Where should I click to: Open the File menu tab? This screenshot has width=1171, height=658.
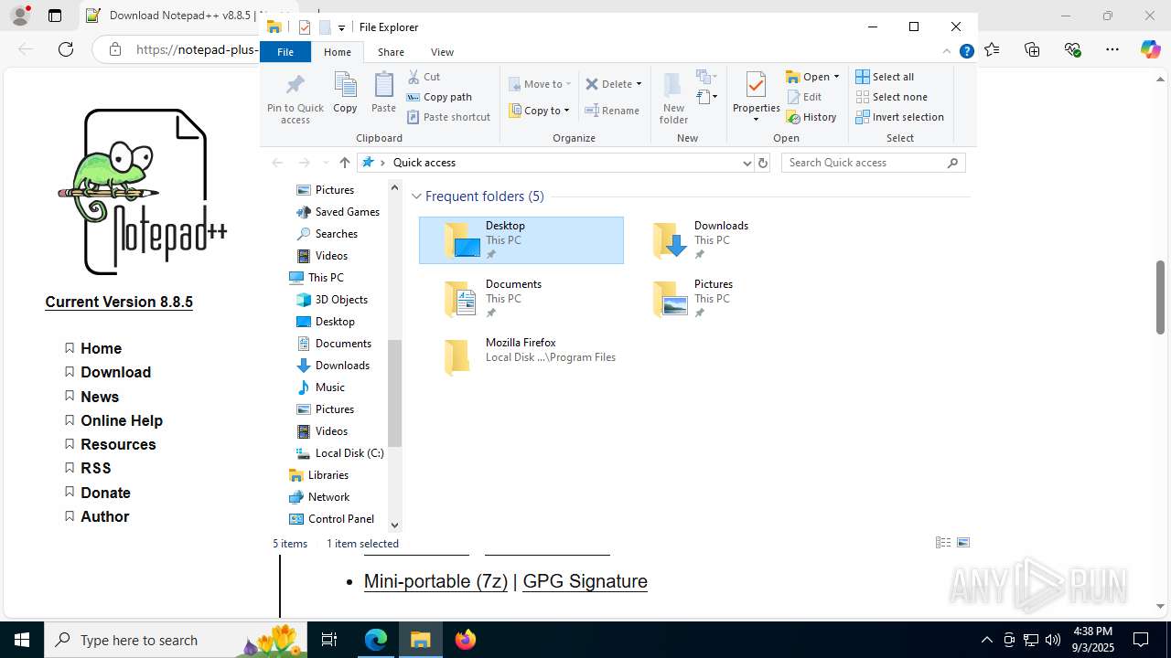[285, 52]
